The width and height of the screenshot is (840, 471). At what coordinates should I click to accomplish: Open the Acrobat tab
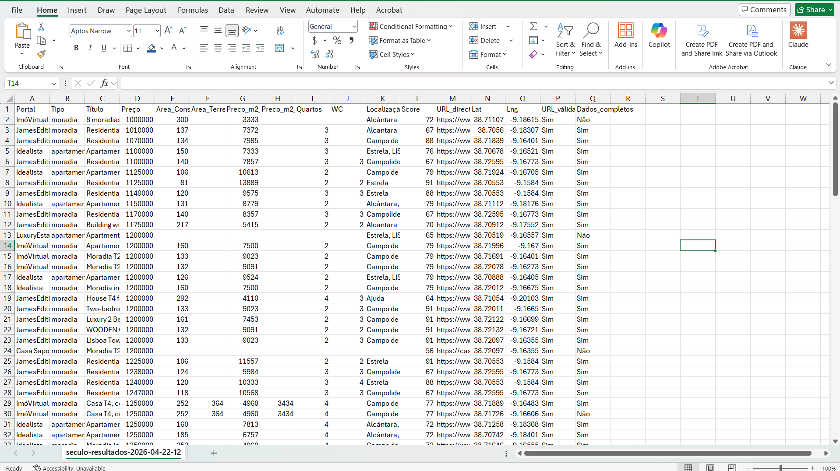(389, 10)
